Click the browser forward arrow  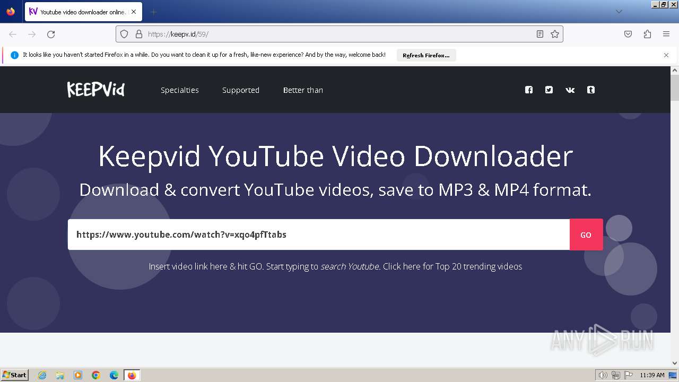(x=32, y=34)
